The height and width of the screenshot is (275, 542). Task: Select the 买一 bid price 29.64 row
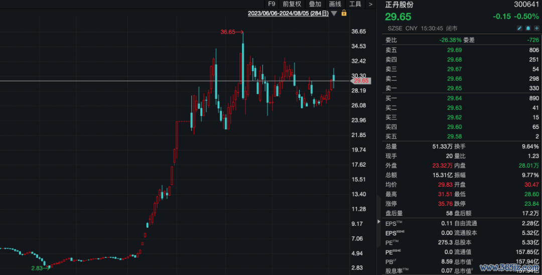tap(461, 98)
